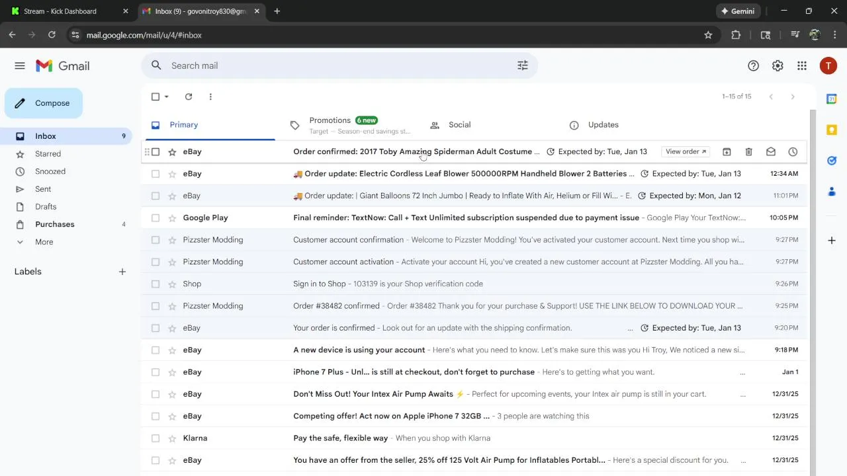This screenshot has height=476, width=847.
Task: Open the Gmail main menu hamburger icon
Action: tap(20, 65)
